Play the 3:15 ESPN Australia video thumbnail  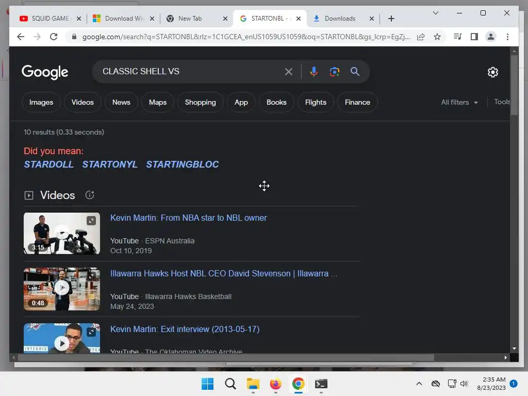(62, 234)
